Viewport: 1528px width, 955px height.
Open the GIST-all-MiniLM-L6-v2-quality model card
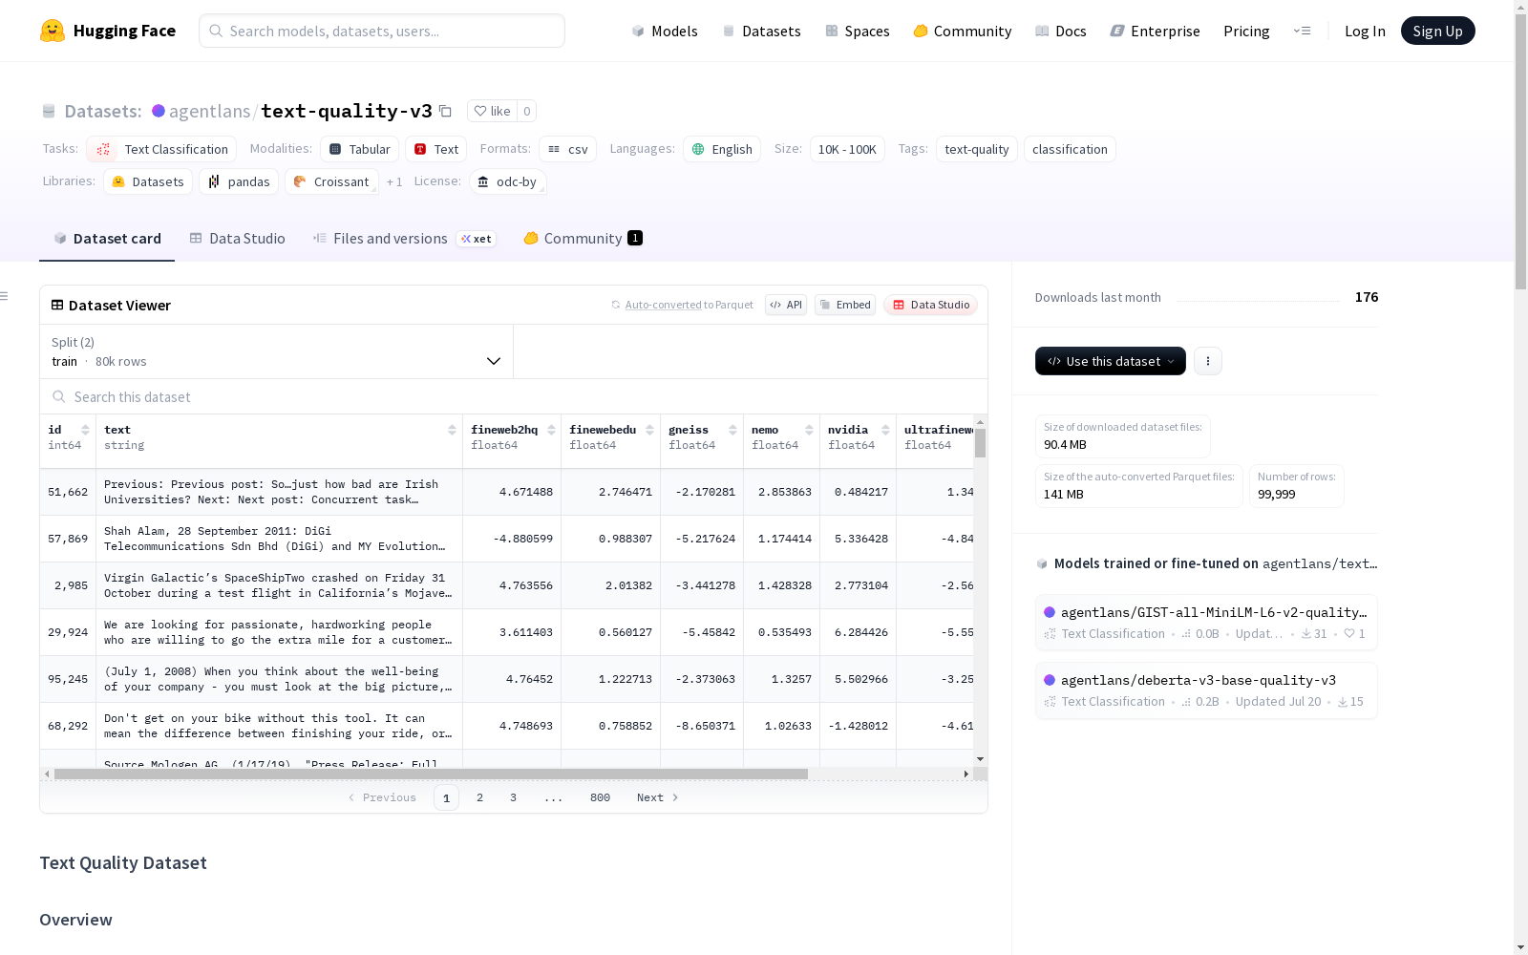point(1206,622)
